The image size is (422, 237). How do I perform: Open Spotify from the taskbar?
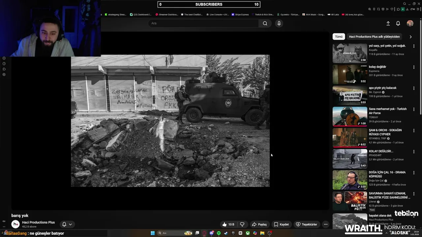[219, 233]
